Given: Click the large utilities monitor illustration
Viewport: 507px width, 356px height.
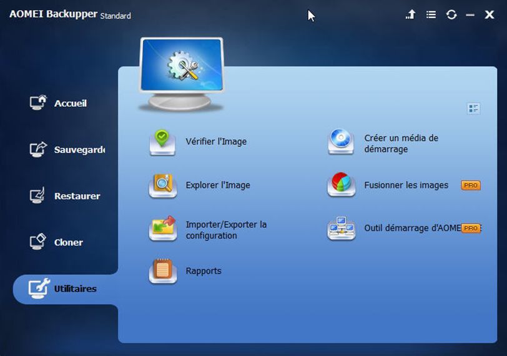Looking at the screenshot, I should (x=182, y=74).
